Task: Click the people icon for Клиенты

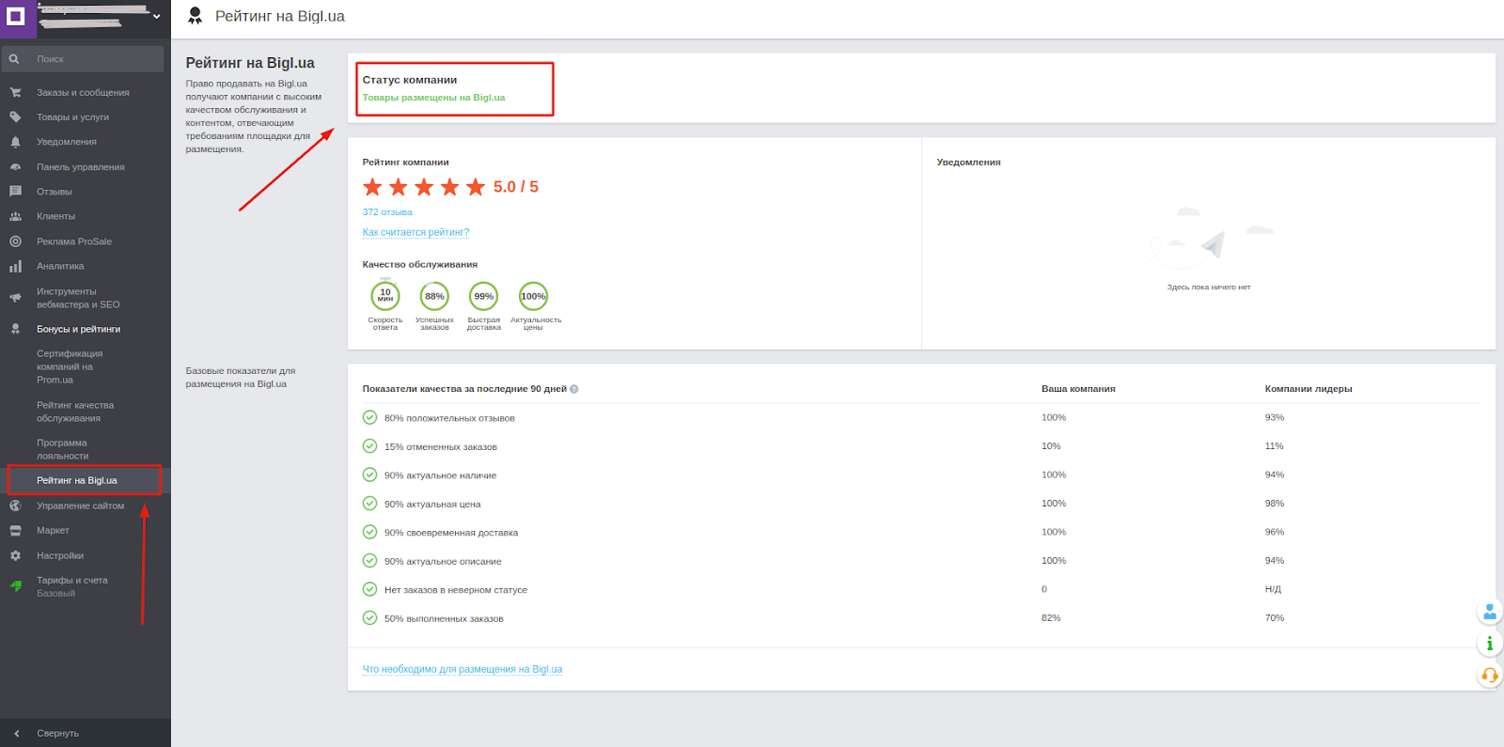Action: 15,216
